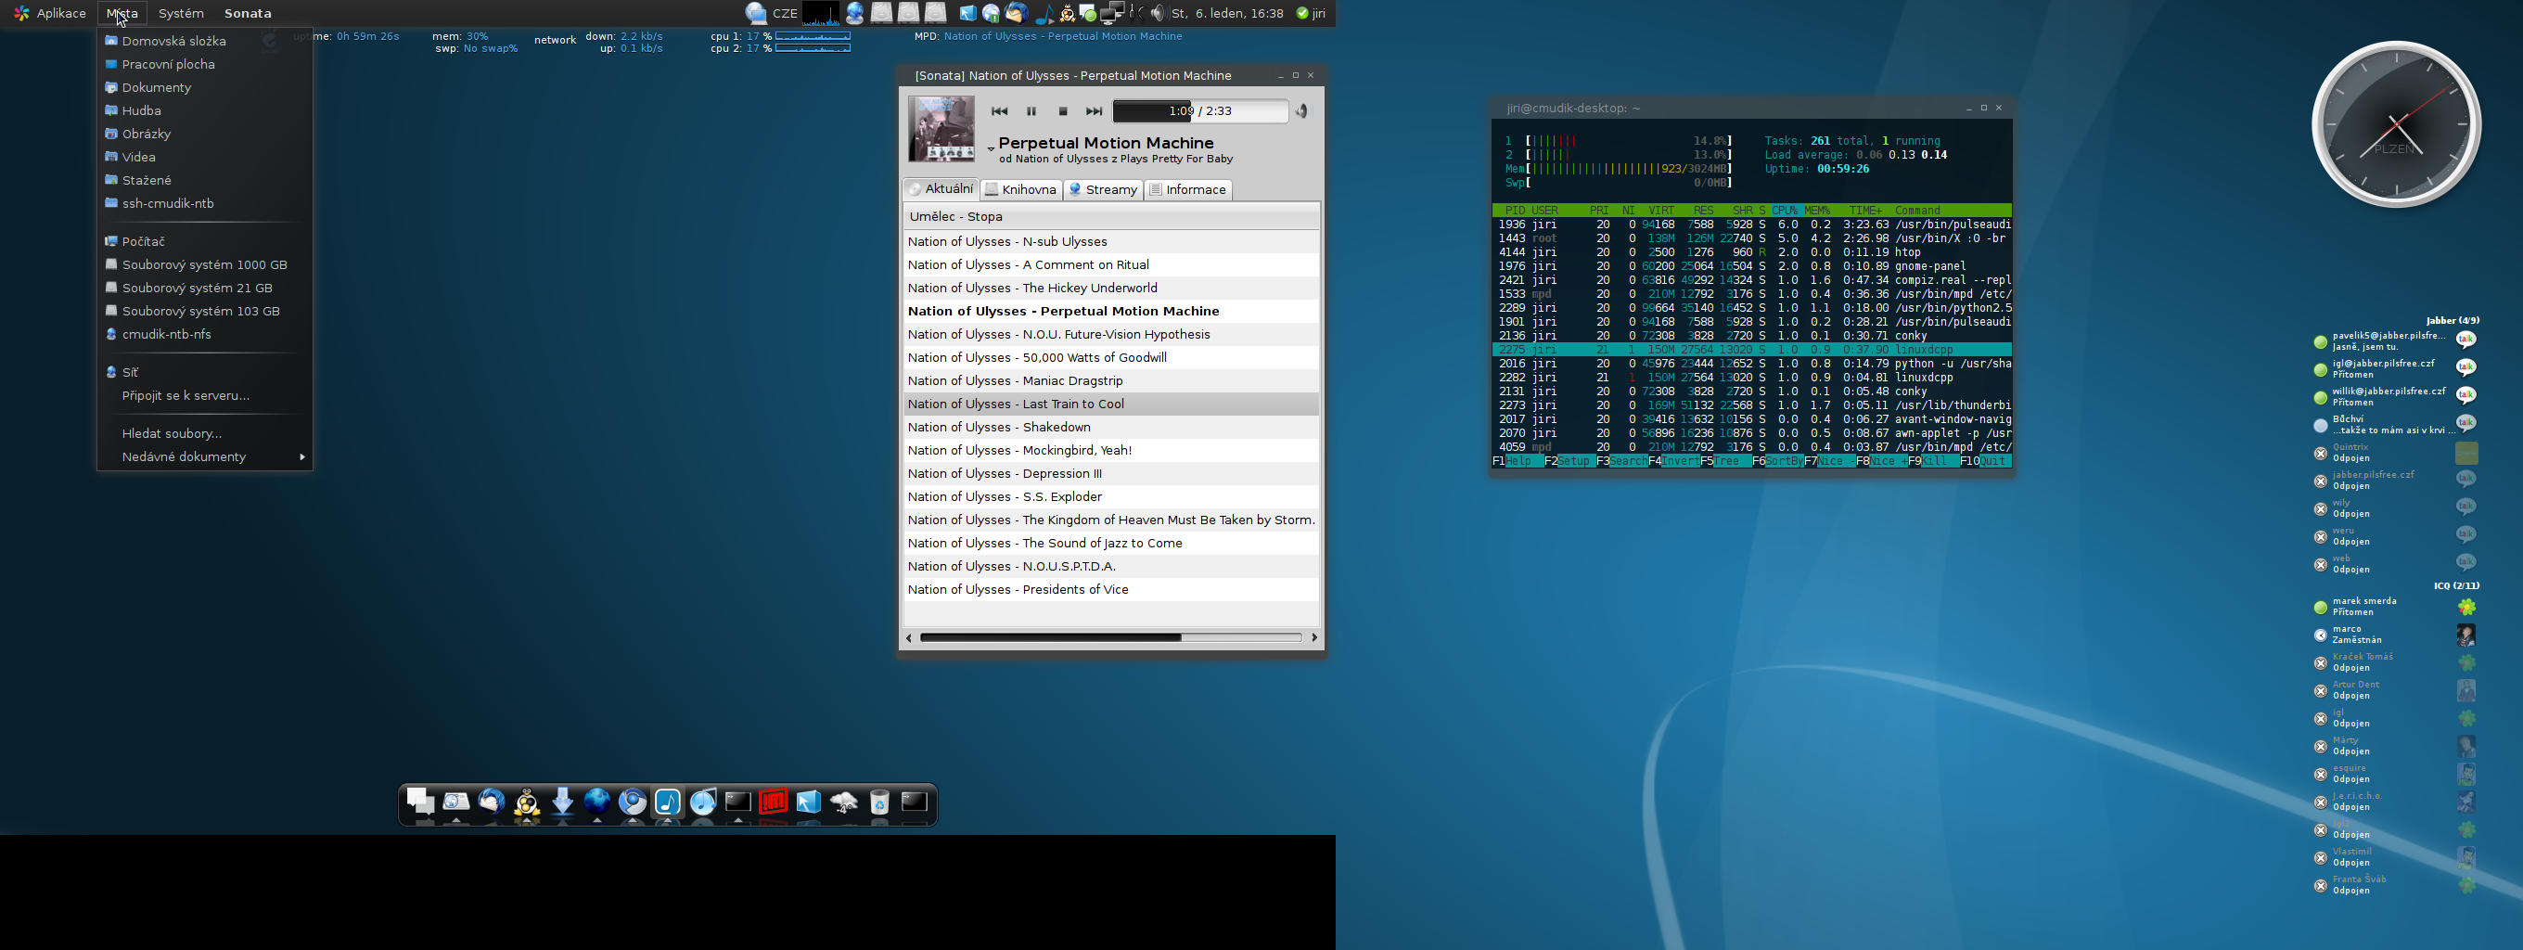Screen dimensions: 2523x950
Task: Open the trash bin in the dock
Action: pyautogui.click(x=879, y=802)
